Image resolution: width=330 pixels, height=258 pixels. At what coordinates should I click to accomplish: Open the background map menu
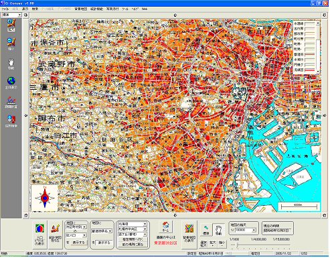81,9
